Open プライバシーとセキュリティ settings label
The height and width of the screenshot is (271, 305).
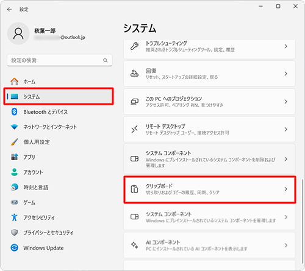click(x=48, y=233)
